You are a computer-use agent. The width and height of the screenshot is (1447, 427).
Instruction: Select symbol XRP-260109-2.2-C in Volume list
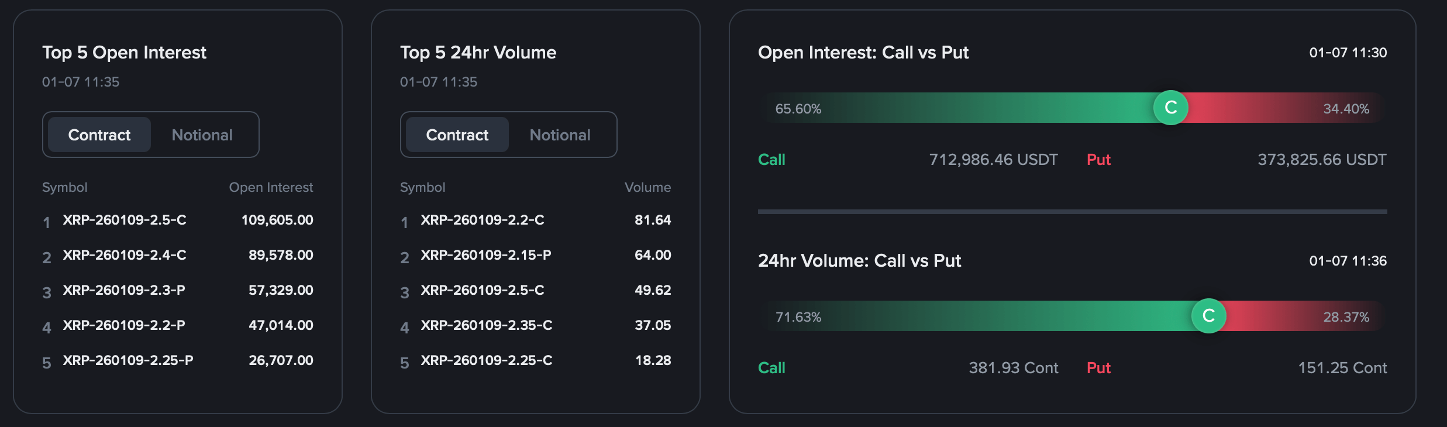[x=483, y=220]
